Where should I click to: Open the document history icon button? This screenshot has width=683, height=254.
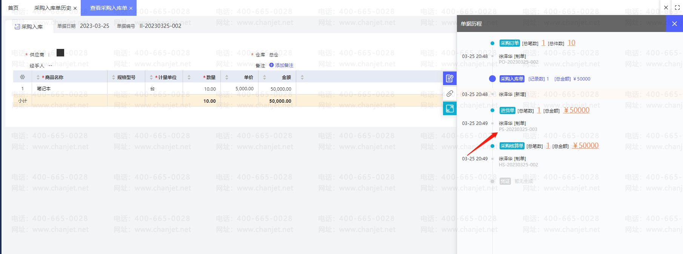click(x=449, y=78)
